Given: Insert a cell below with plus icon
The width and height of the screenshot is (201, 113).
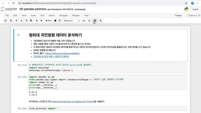Looking at the screenshot, I should click(x=16, y=21).
